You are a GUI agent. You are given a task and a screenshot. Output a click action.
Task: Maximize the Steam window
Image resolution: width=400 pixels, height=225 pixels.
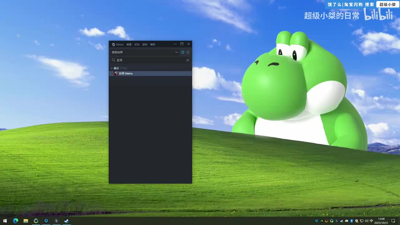point(182,44)
